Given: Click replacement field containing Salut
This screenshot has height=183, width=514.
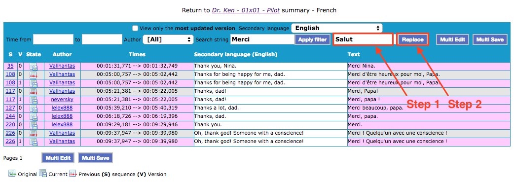Looking at the screenshot, I should coord(363,39).
